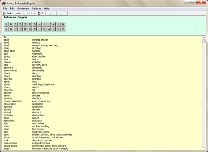Viewport: 208px width, 152px height.
Task: Jump to letter S entries
Action: tap(30, 29)
